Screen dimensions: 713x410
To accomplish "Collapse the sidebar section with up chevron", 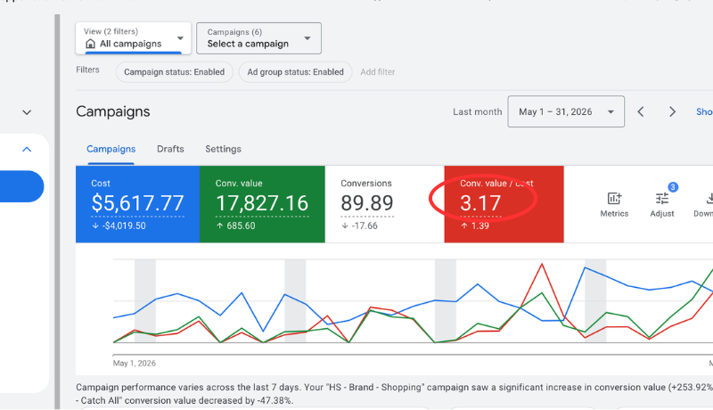I will (27, 149).
